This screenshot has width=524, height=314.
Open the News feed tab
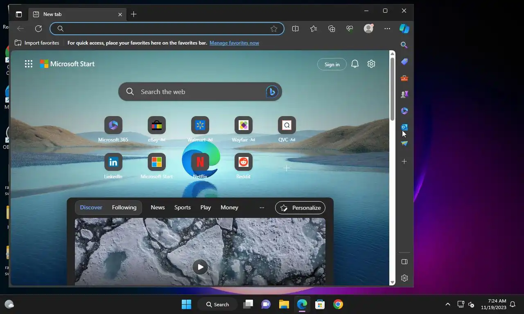pos(158,208)
